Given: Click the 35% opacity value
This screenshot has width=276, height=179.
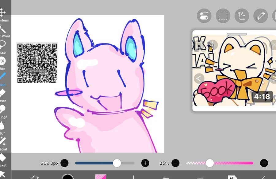Looking at the screenshot, I should [164, 163].
